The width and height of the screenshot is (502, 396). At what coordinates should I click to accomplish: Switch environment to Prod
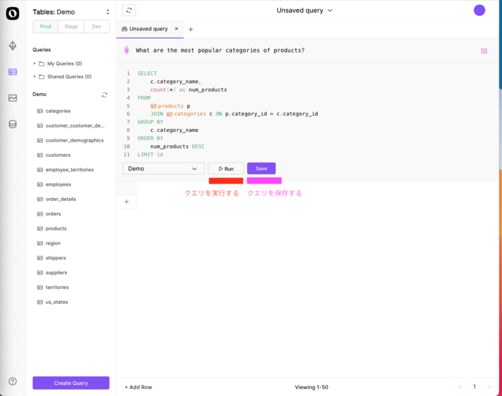pos(45,27)
